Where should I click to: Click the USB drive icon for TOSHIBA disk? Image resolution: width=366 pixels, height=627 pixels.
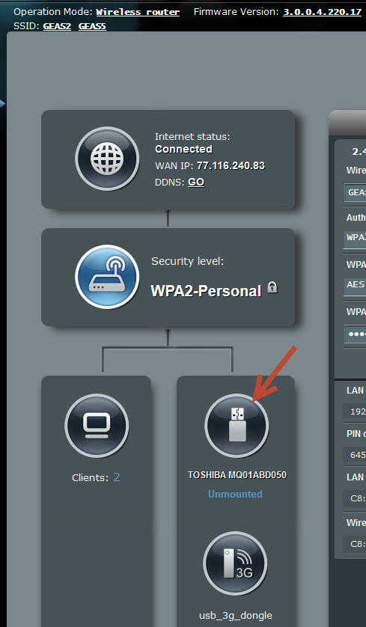click(237, 426)
